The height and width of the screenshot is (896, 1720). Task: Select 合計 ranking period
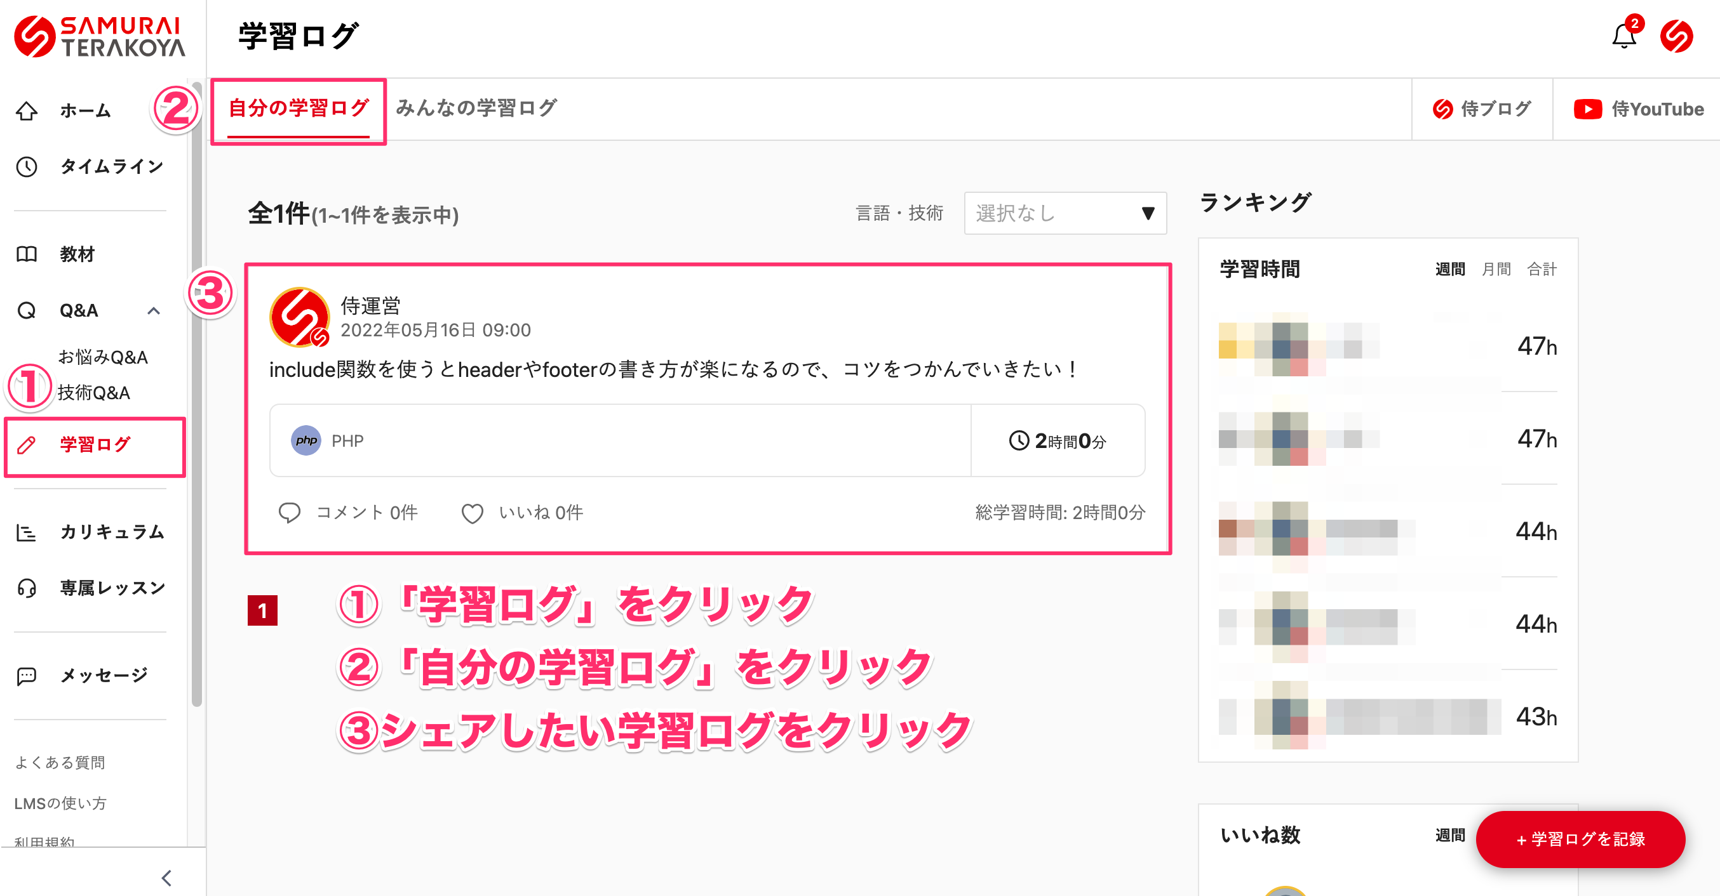coord(1542,269)
